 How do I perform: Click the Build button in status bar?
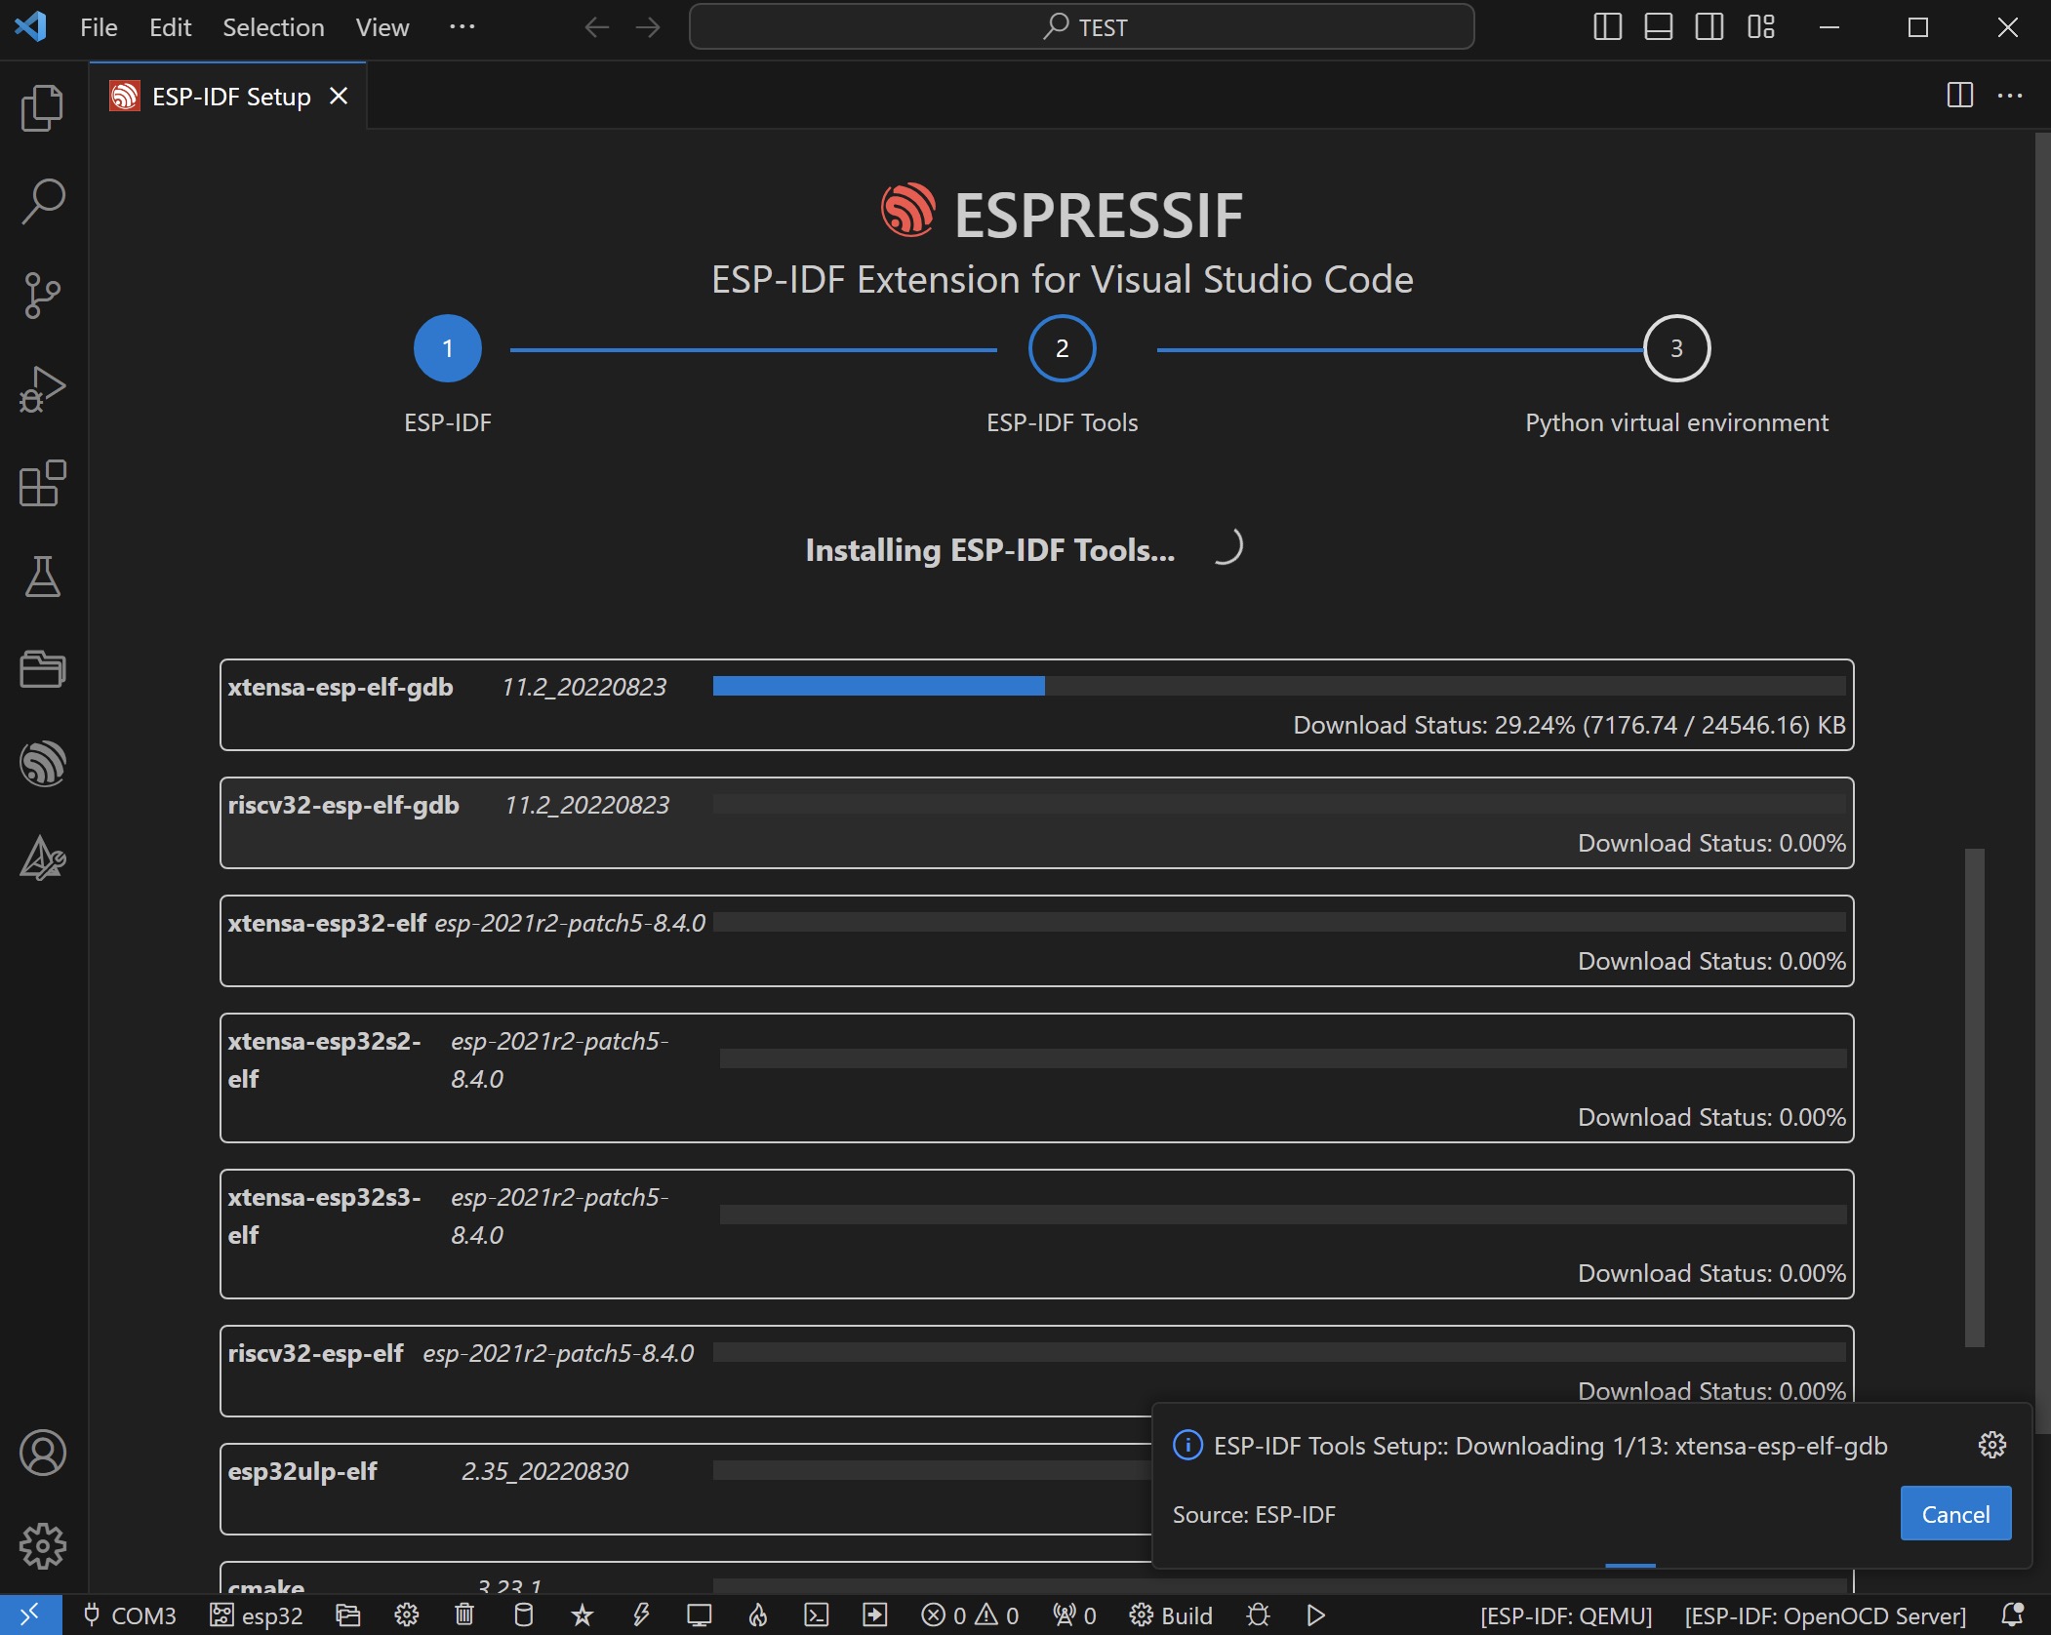point(1170,1615)
